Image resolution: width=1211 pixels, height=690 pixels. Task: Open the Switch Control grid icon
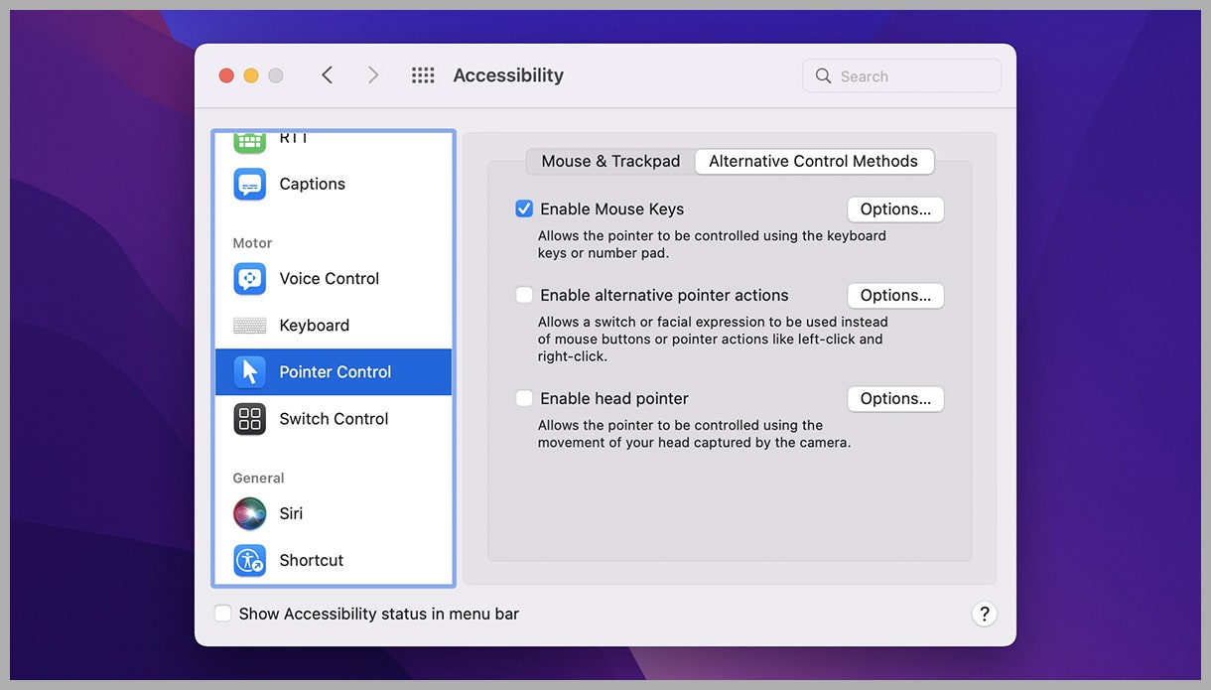[250, 419]
